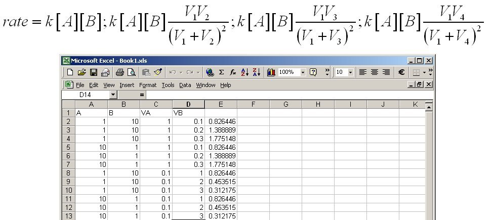Screen dimensions: 493x220
Task: Open the Data menu
Action: 185,85
